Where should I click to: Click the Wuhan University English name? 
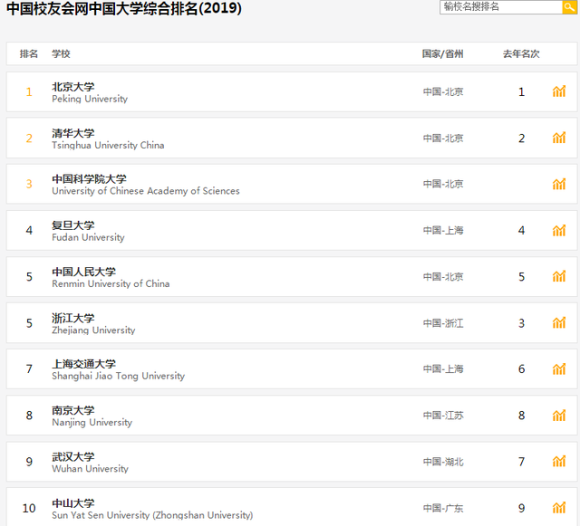tap(91, 469)
